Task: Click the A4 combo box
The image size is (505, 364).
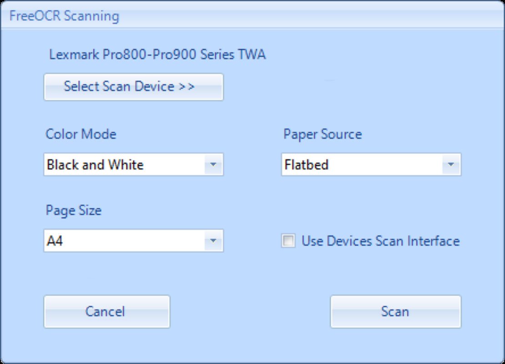Action: coord(127,241)
